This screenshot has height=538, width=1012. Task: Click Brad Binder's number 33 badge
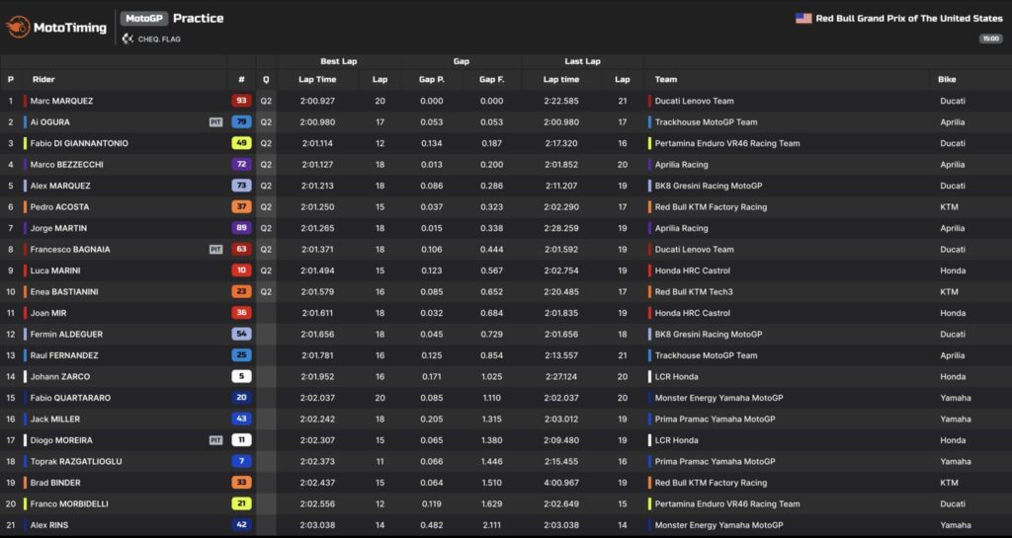pyautogui.click(x=241, y=483)
